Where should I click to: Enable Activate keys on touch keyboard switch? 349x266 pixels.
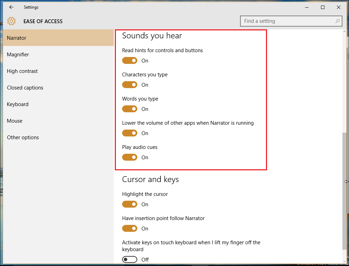(x=130, y=259)
